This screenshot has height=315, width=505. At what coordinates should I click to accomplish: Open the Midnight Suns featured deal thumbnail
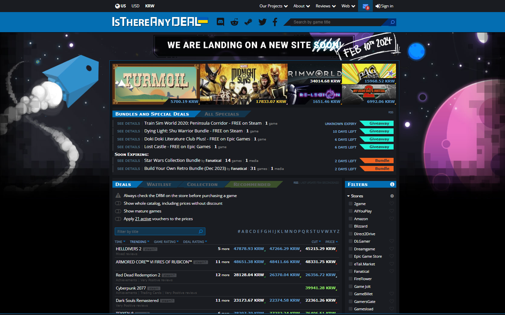[244, 84]
